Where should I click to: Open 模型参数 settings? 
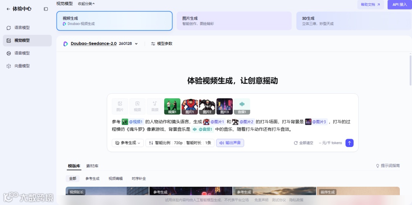pos(162,43)
